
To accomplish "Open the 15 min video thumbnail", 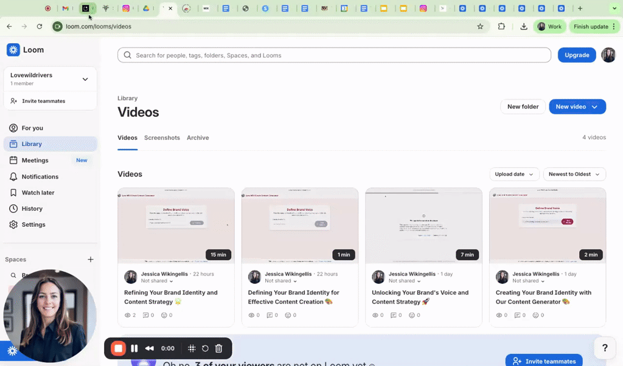I will click(176, 226).
